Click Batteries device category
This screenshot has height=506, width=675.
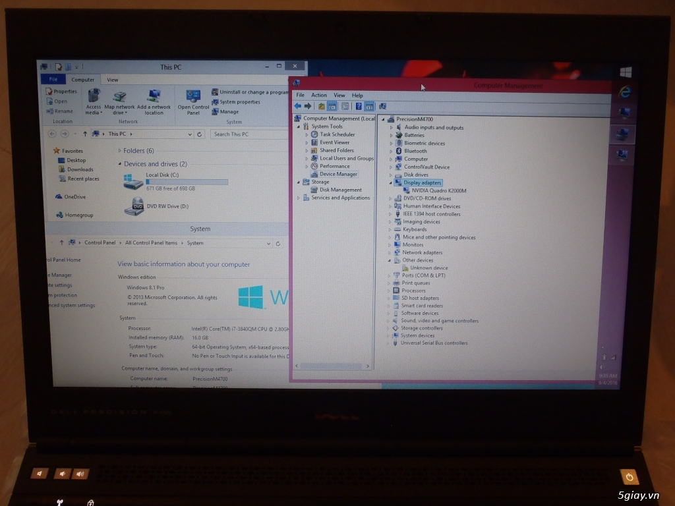(x=414, y=135)
